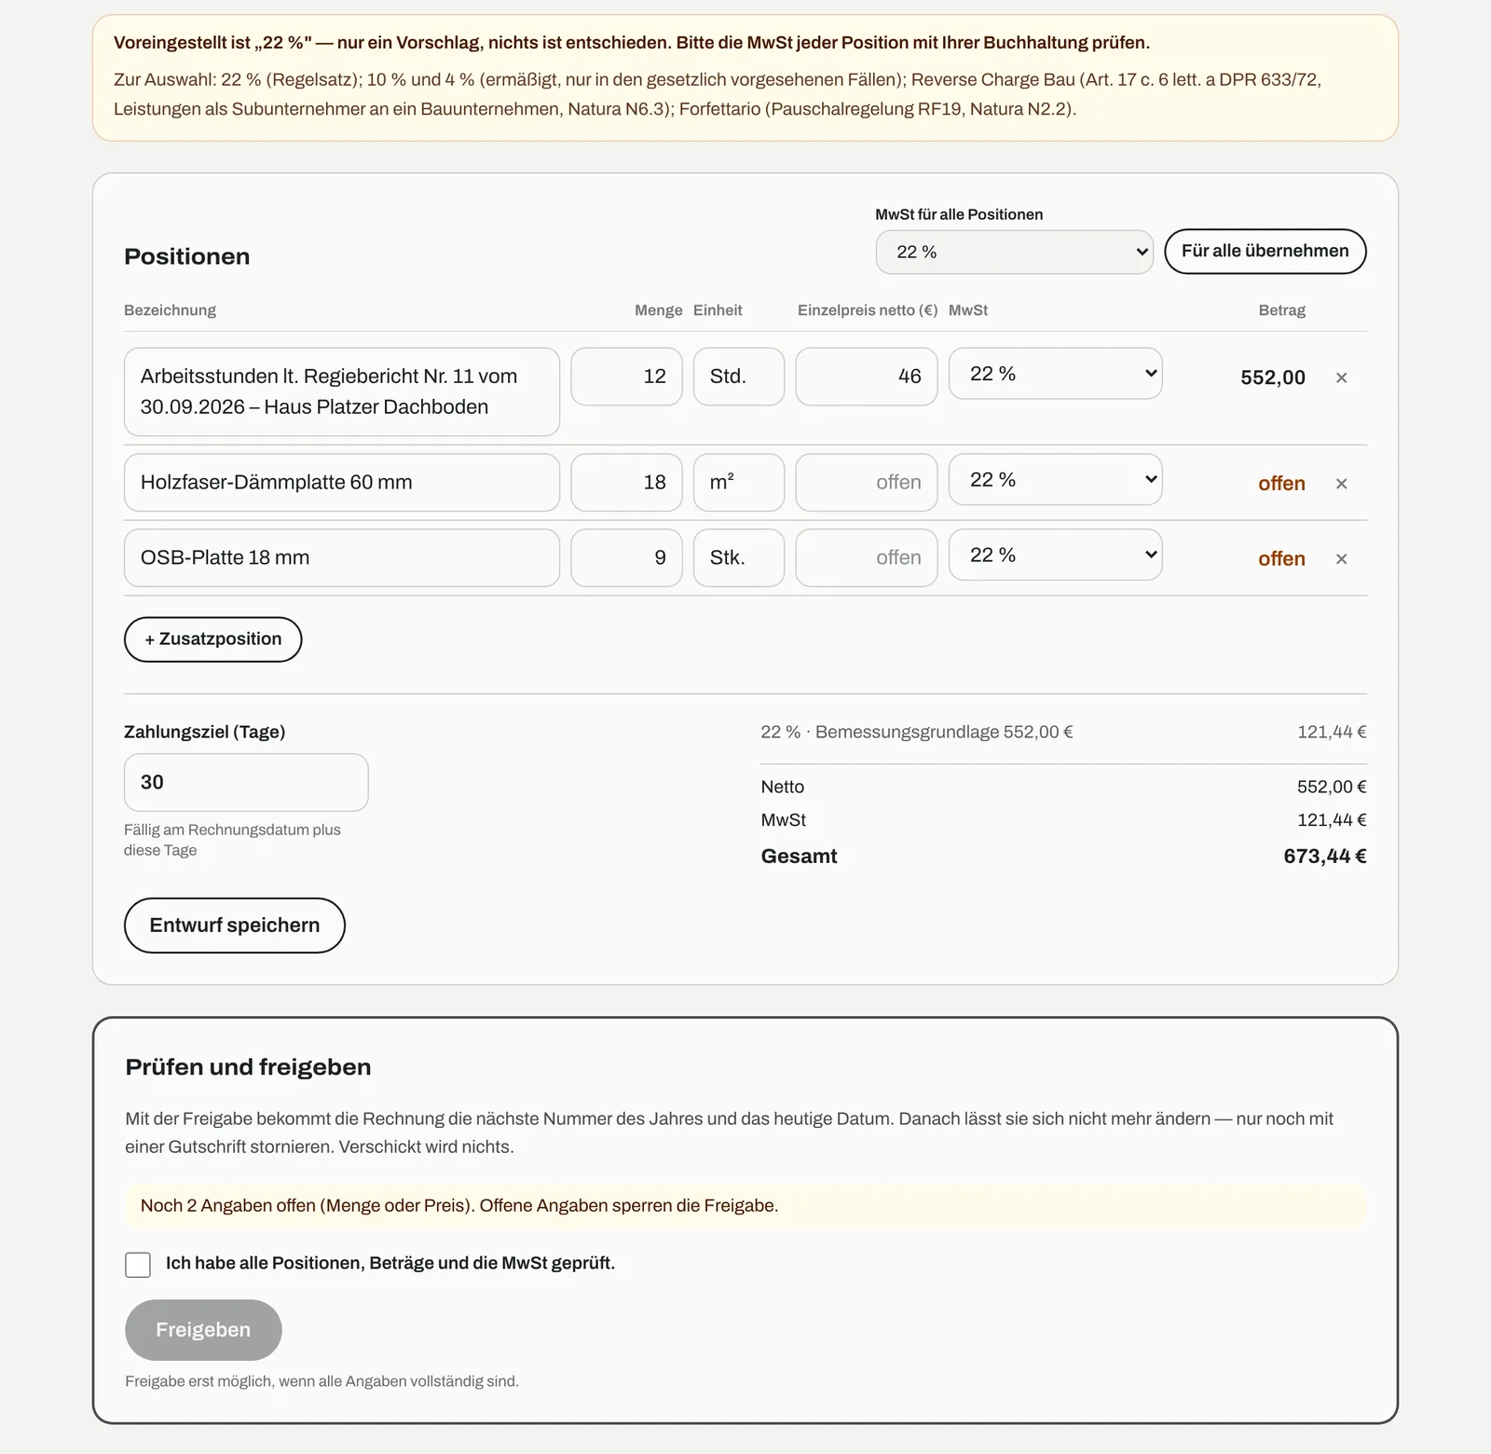Edit the Arbeitsstunden description field

(342, 391)
